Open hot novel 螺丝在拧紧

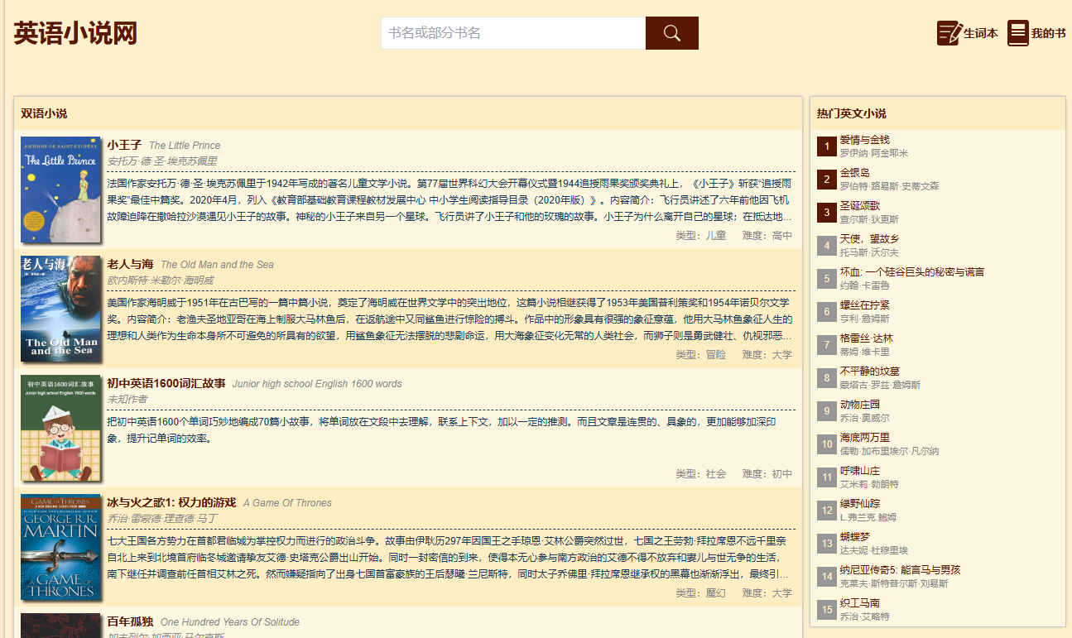pos(865,305)
